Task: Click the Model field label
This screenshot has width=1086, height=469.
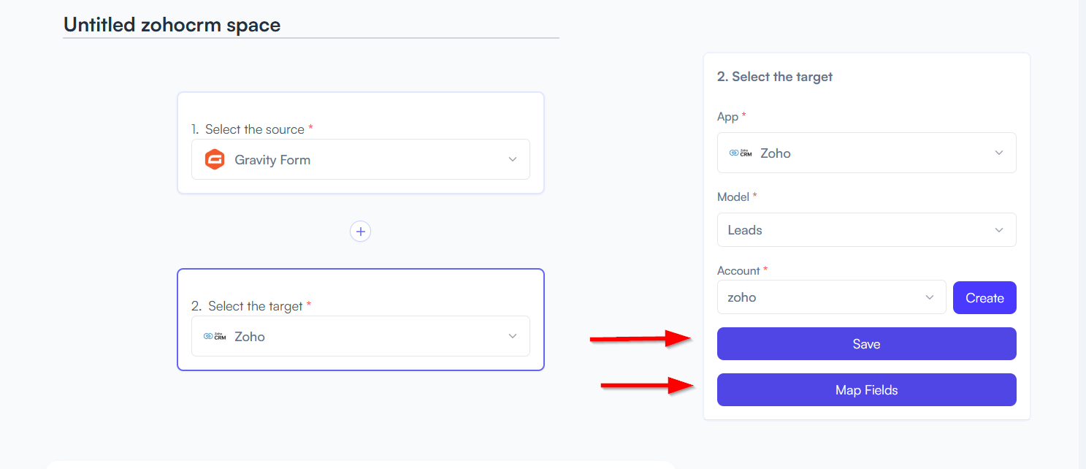Action: (x=733, y=197)
